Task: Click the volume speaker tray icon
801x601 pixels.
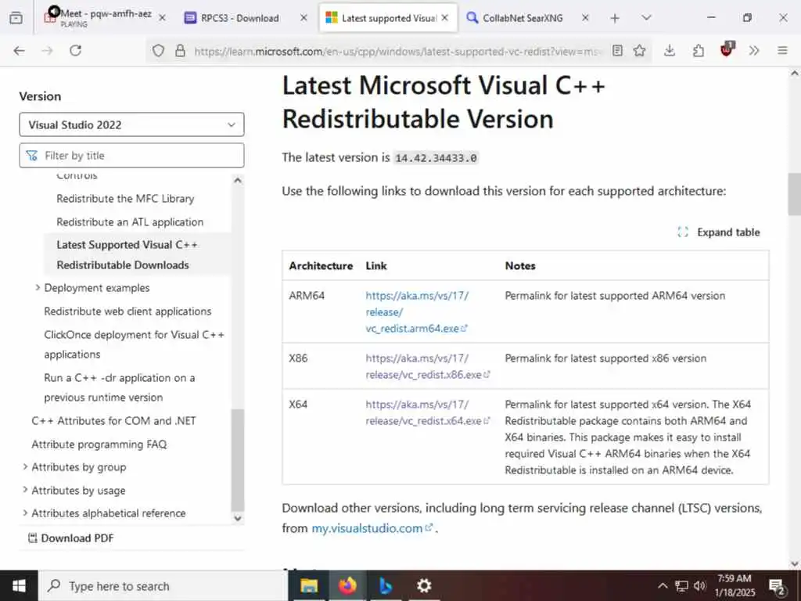Action: click(700, 585)
